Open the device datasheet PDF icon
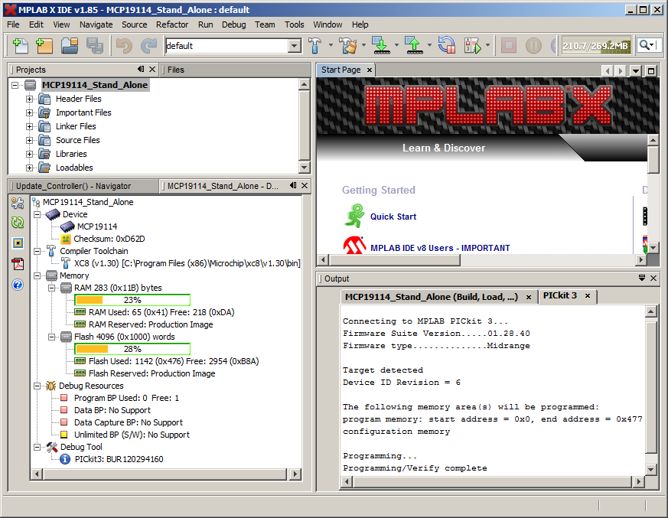The height and width of the screenshot is (518, 668). point(18,264)
